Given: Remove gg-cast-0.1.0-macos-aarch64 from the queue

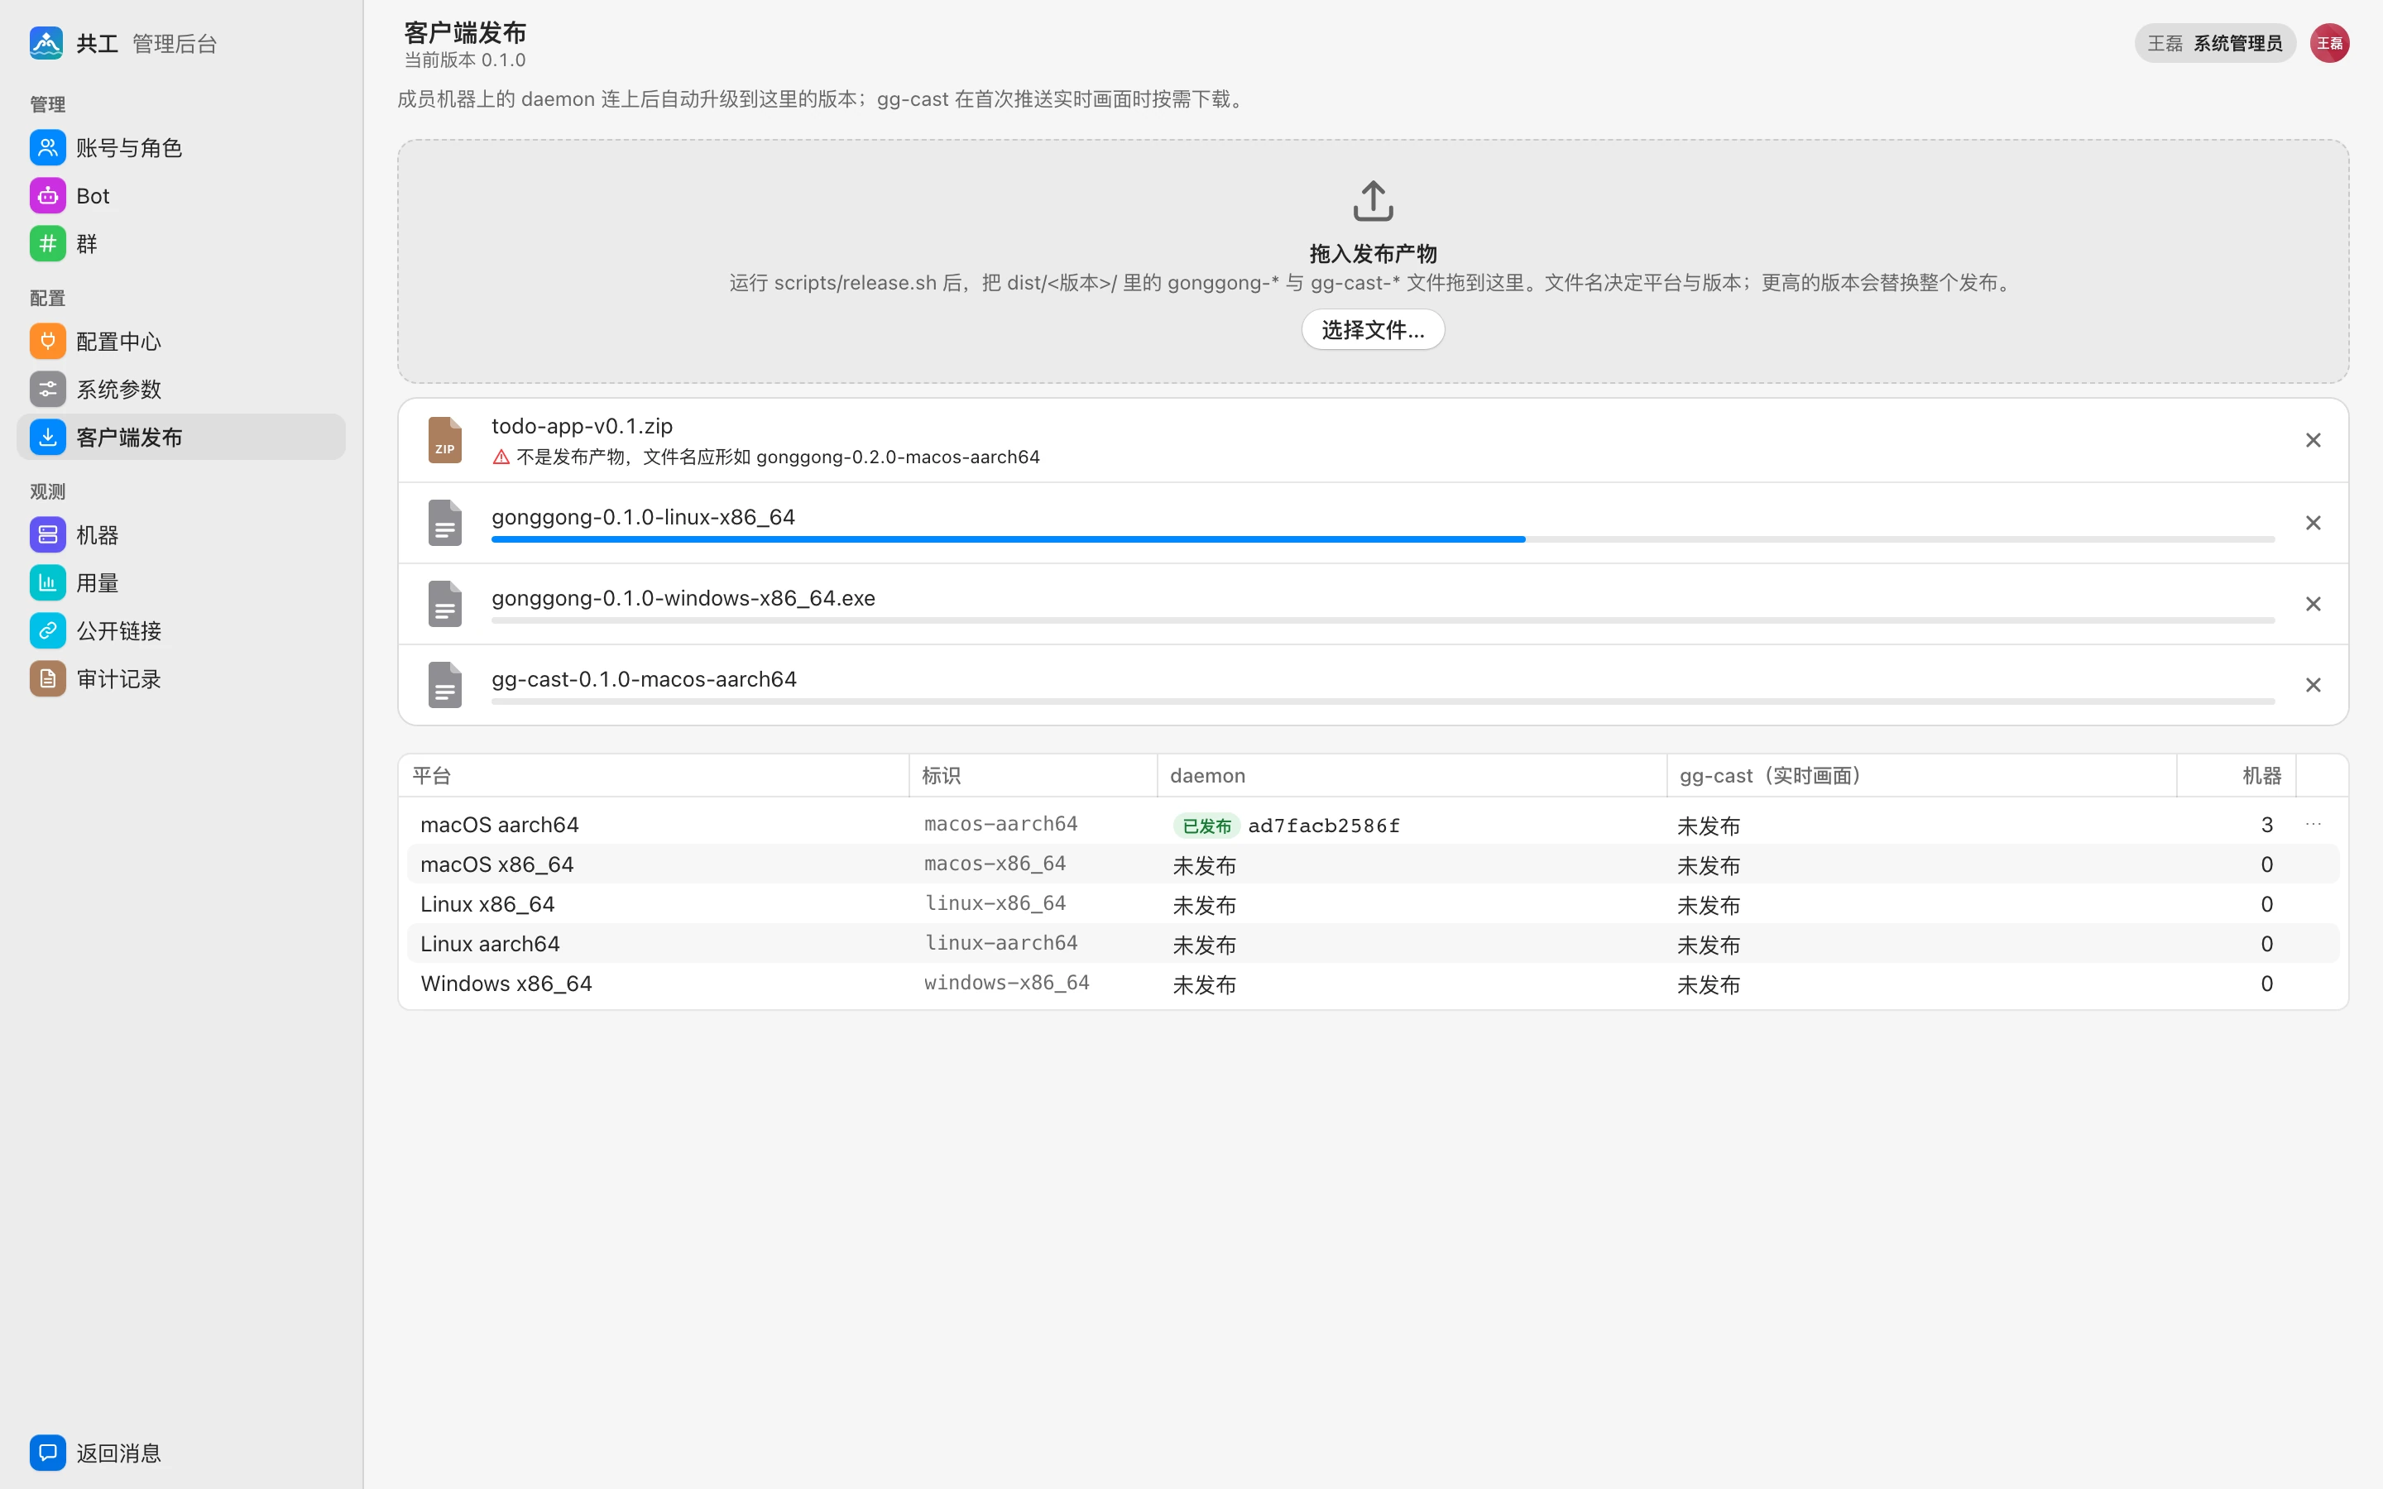Looking at the screenshot, I should point(2313,684).
